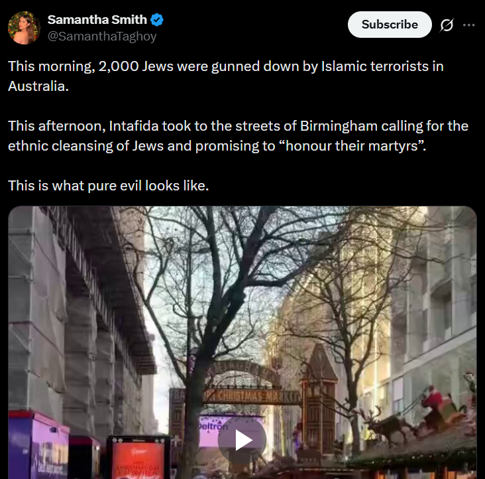Open the Samantha Smith display name link

coord(97,20)
